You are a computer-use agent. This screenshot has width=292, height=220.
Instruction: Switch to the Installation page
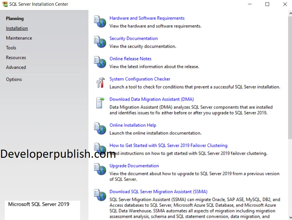[x=17, y=28]
